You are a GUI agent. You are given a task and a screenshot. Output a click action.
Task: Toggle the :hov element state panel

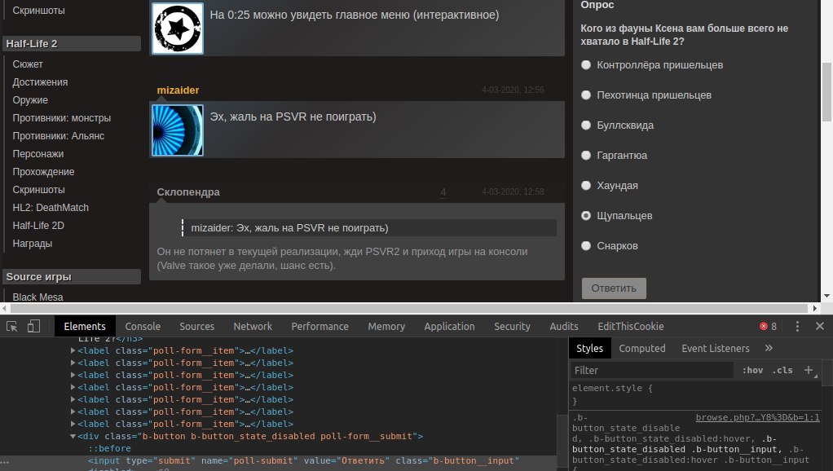pos(752,370)
